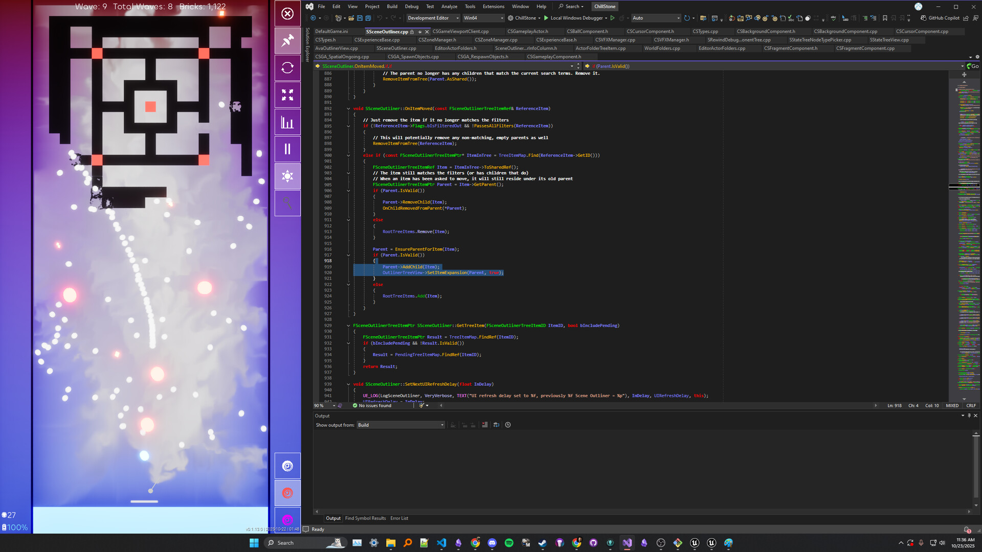
Task: Switch to the Error List tab
Action: click(399, 518)
